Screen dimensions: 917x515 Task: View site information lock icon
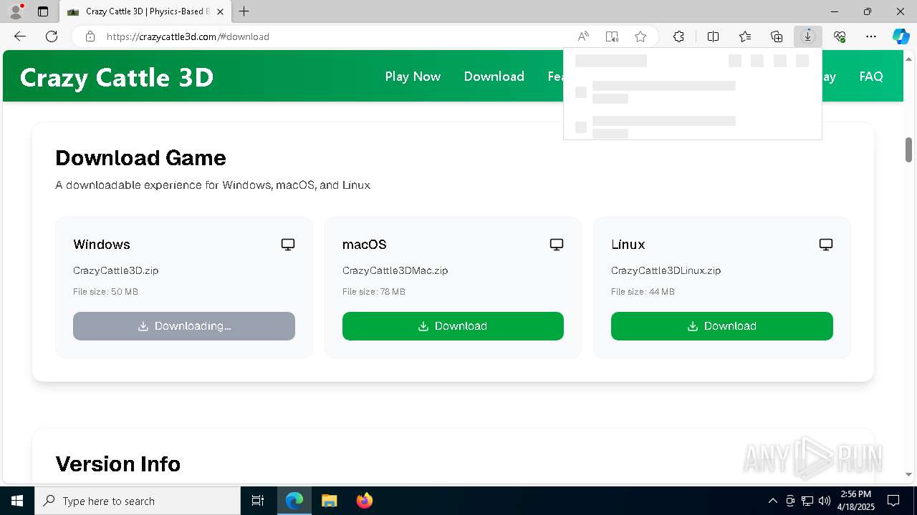click(x=90, y=36)
